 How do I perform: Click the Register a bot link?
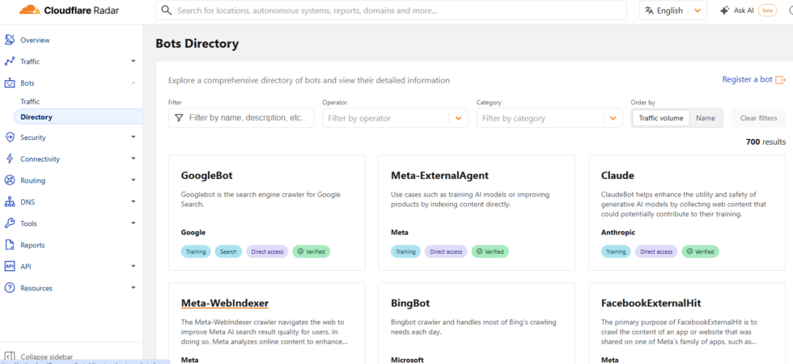[747, 79]
